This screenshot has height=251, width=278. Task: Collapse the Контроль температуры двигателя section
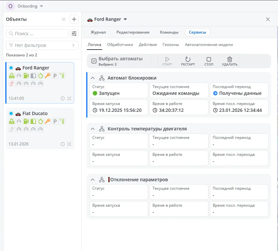[93, 129]
